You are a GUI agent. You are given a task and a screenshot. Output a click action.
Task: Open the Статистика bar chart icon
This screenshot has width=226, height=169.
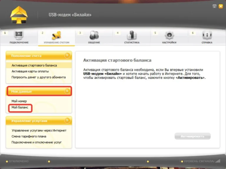click(132, 35)
